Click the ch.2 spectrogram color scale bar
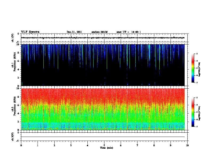211x163 pixels. 193,112
